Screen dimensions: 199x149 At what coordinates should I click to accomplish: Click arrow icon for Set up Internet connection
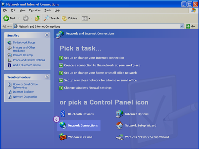[61, 58]
